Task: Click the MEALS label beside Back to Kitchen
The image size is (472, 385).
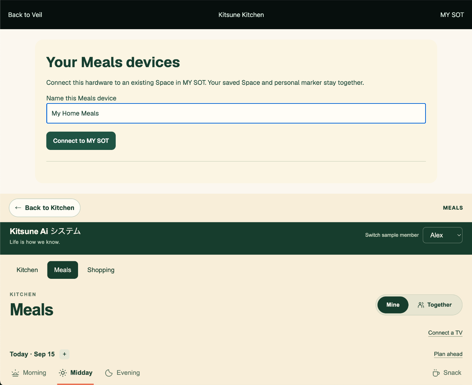Action: click(x=453, y=208)
